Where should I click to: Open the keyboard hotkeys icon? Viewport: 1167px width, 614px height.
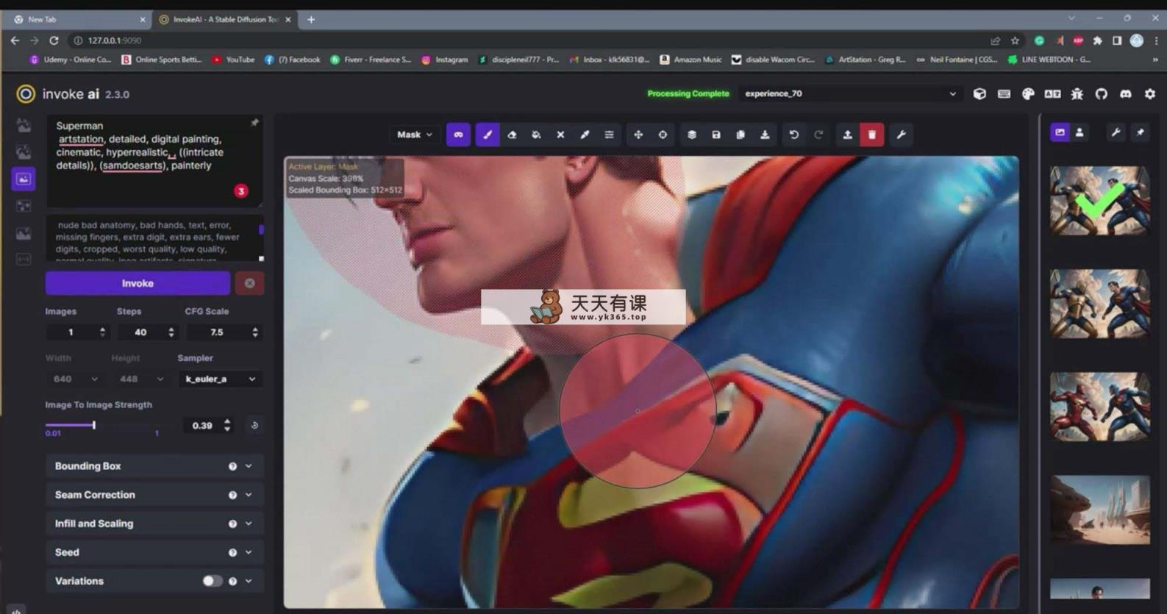point(1004,94)
